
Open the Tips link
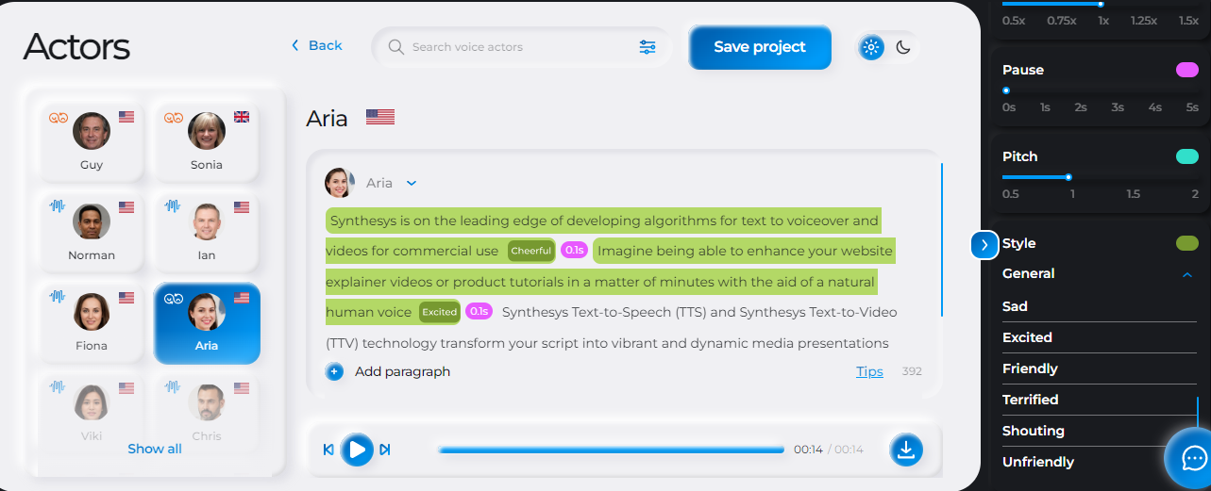[869, 371]
